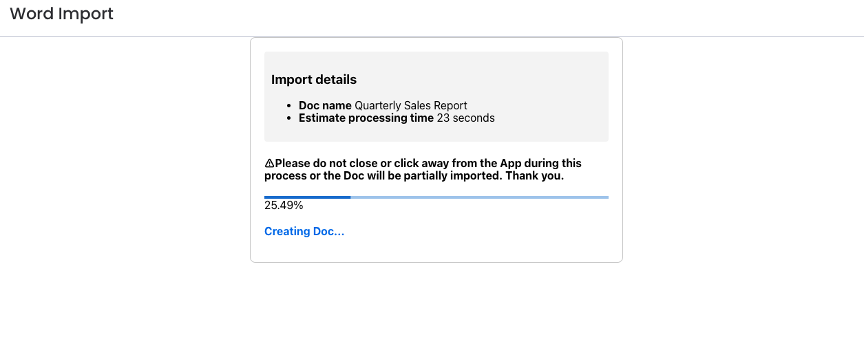The height and width of the screenshot is (348, 864).
Task: Click the warning triangle icon
Action: point(269,164)
